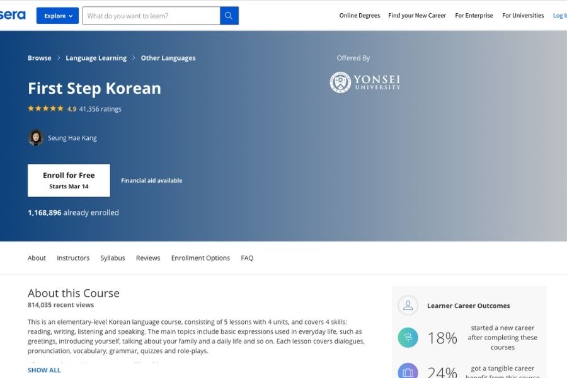Click the Learner Career Outcomes person icon
This screenshot has width=567, height=378.
coord(408,306)
